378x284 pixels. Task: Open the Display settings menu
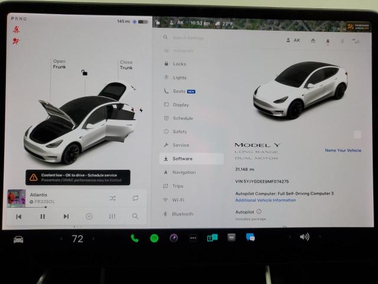coord(180,105)
